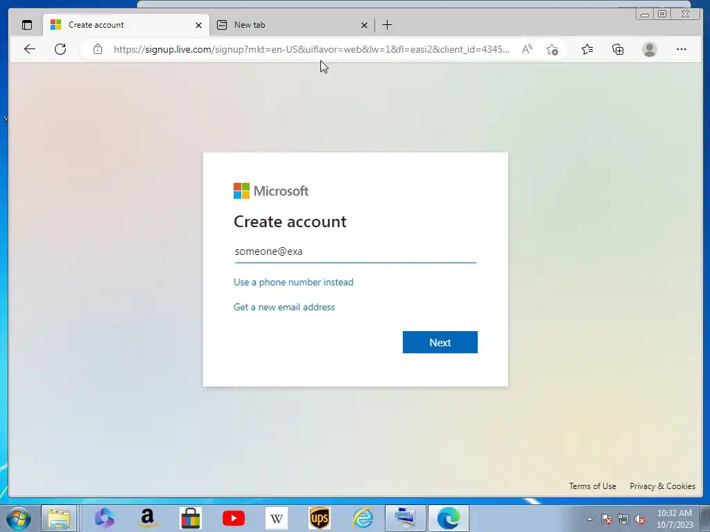Open UPS shortcut in the taskbar
Viewport: 710px width, 532px height.
(320, 518)
